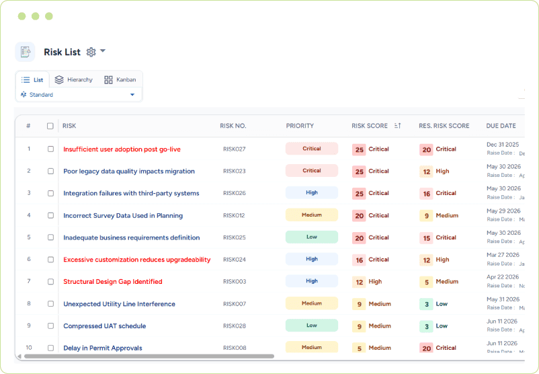Open 'Excessive customization reduces upgradeability' risk
Image resolution: width=539 pixels, height=374 pixels.
click(x=137, y=260)
